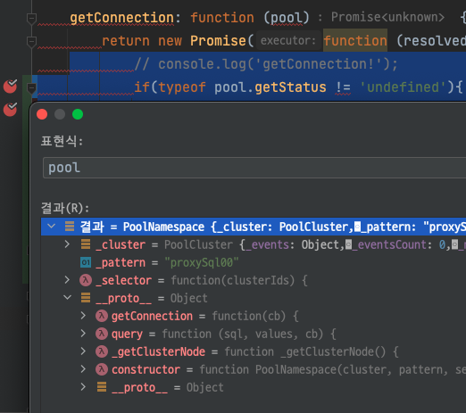Focus the expression input field containing pool
This screenshot has height=413, width=466.
pos(254,168)
